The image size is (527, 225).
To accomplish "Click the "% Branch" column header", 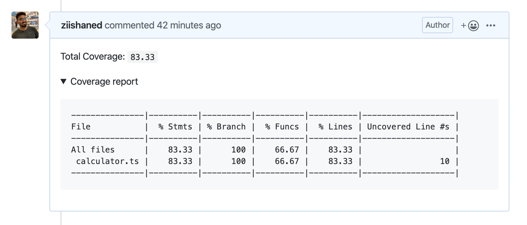I will coord(226,127).
